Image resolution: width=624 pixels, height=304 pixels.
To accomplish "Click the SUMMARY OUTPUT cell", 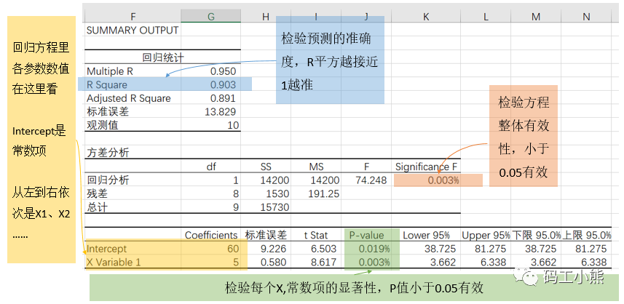I will tap(133, 31).
